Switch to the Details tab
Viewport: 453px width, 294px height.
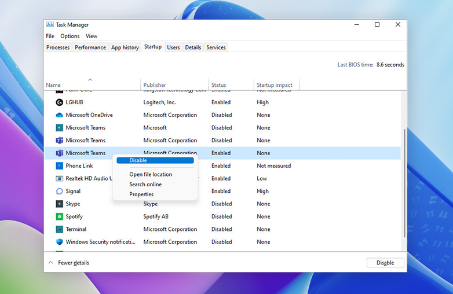[x=193, y=47]
